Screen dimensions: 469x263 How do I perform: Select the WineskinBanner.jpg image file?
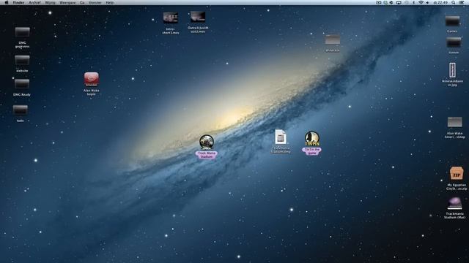click(x=452, y=70)
